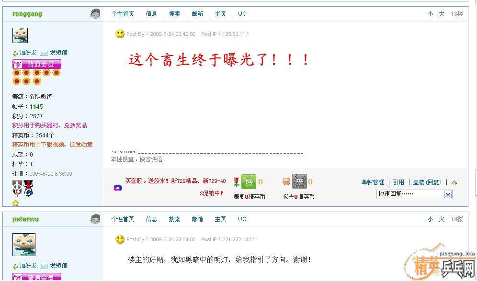Click the grey face icon beside ronggang
Image resolution: width=477 pixels, height=282 pixels.
[95, 14]
